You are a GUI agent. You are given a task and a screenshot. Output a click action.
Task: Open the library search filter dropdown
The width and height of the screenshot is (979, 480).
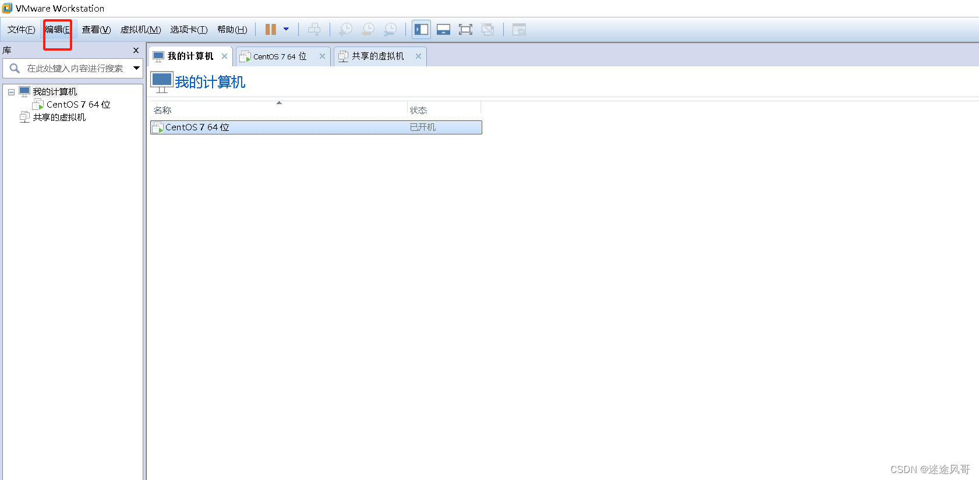tap(136, 68)
